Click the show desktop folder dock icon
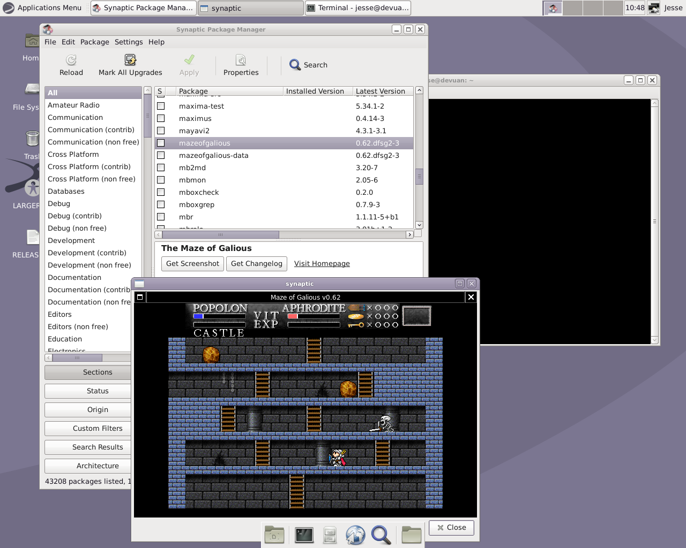 tap(274, 535)
